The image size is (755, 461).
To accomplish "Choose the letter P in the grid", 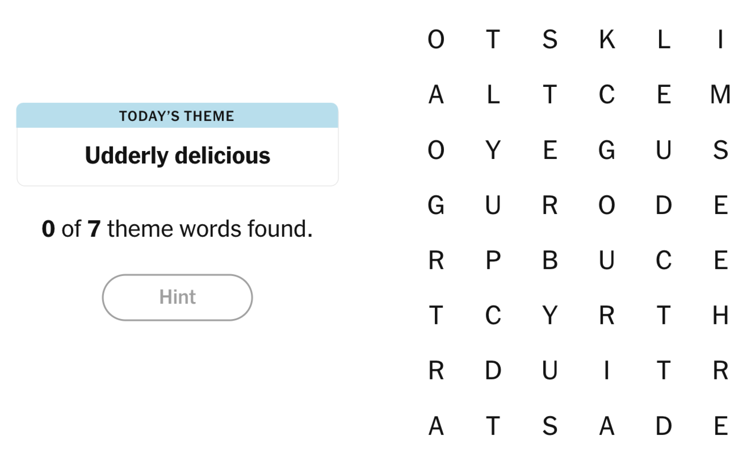I will (493, 260).
